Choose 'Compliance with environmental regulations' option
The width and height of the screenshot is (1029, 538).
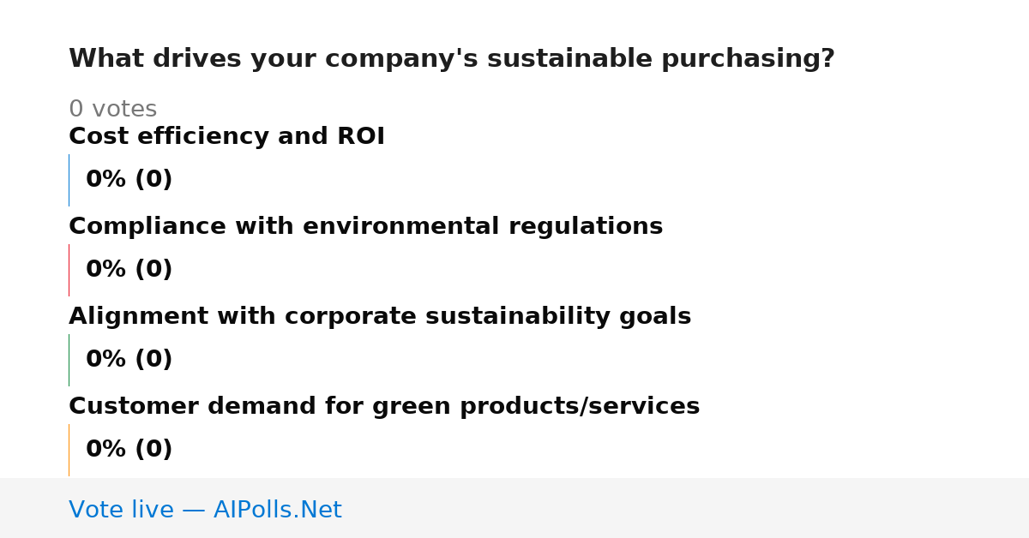click(365, 226)
